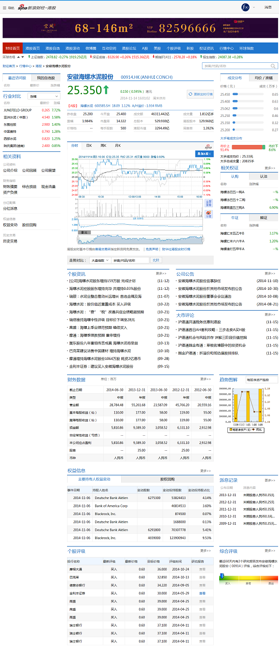Open the 导航 navigation menu icon

pos(5,8)
